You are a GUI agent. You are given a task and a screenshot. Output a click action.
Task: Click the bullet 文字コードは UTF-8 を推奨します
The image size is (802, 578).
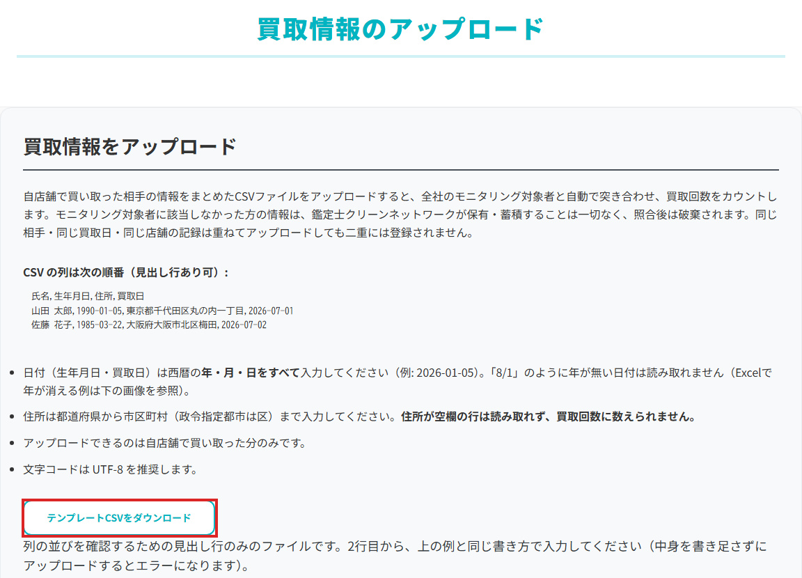110,469
